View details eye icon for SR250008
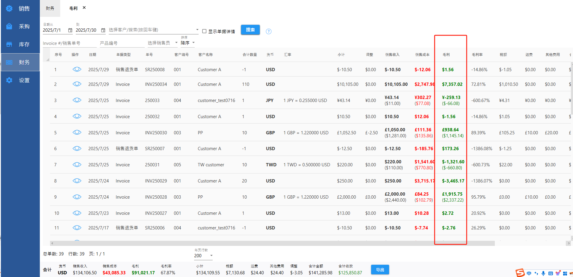 pos(77,69)
